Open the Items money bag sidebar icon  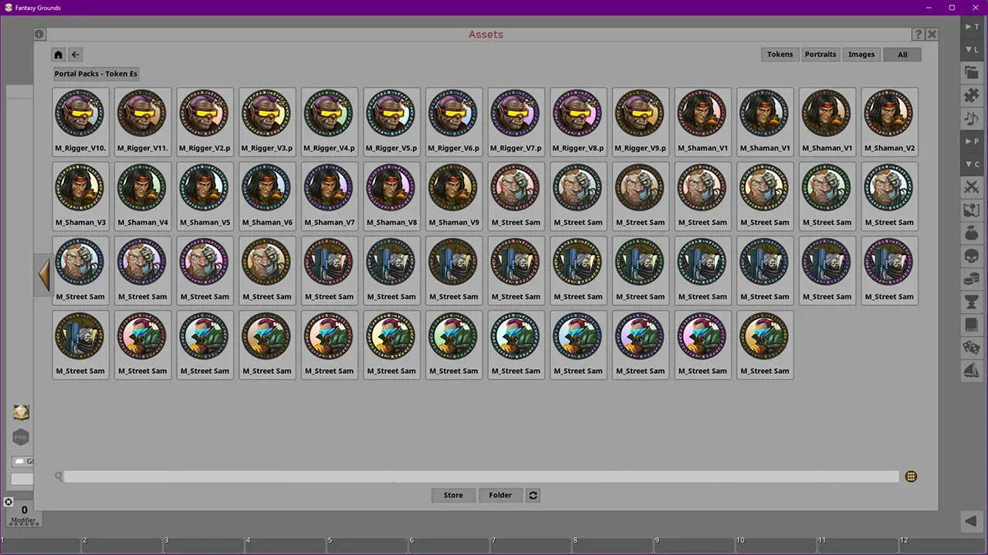click(x=971, y=233)
